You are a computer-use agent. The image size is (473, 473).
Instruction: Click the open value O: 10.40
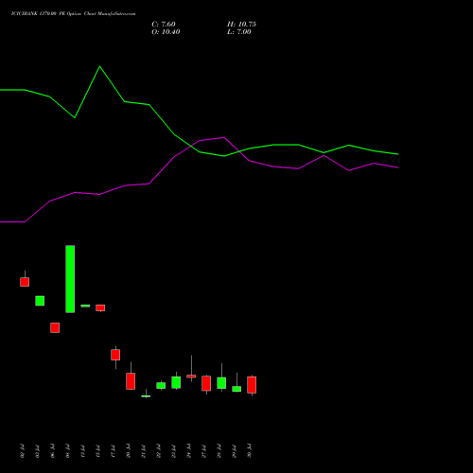166,32
